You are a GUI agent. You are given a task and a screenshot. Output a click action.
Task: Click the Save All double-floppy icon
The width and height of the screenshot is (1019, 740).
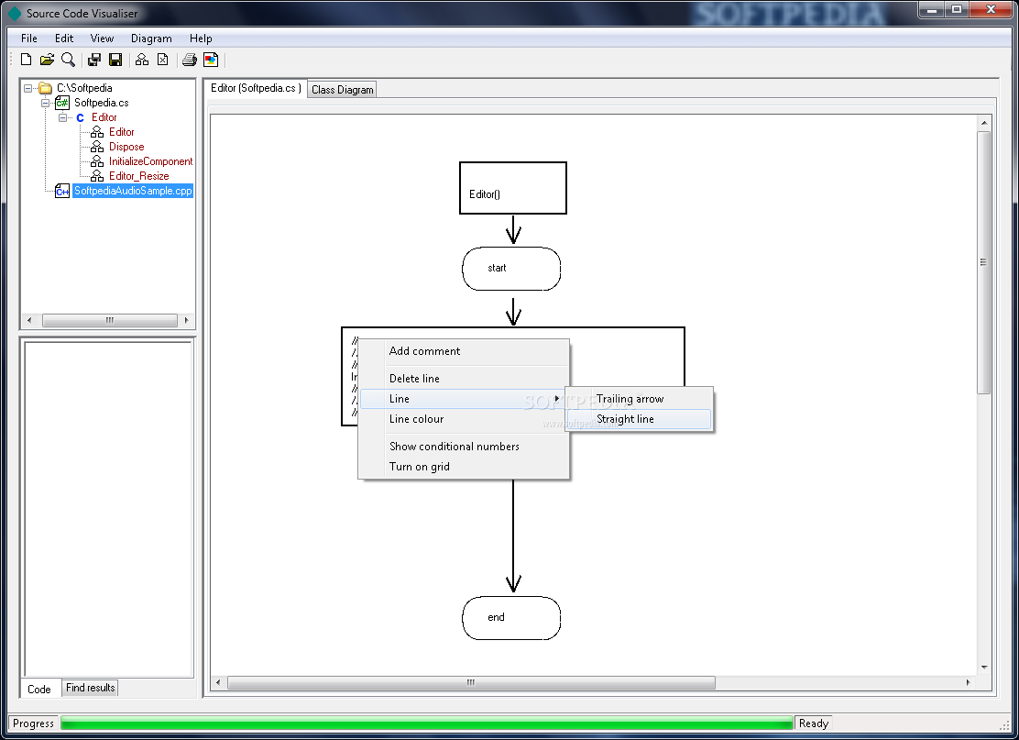click(94, 60)
